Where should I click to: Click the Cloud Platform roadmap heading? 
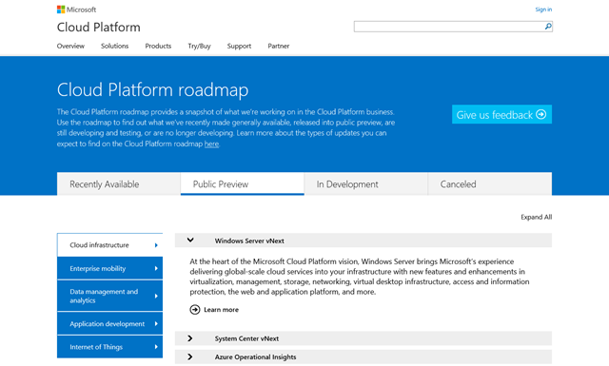coord(152,89)
